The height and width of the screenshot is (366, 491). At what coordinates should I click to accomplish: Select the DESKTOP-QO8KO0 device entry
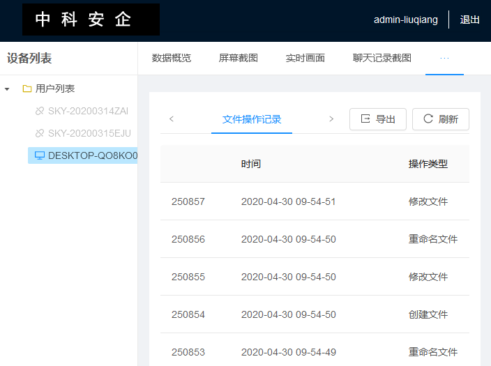[83, 155]
